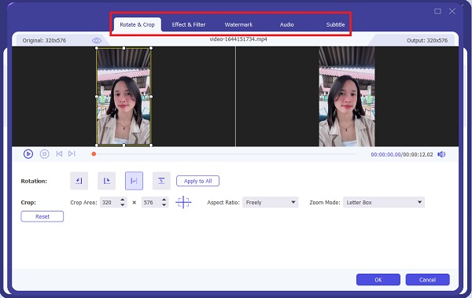Viewport: 472px width, 298px height.
Task: Click the top-left crop handle
Action: coord(97,48)
